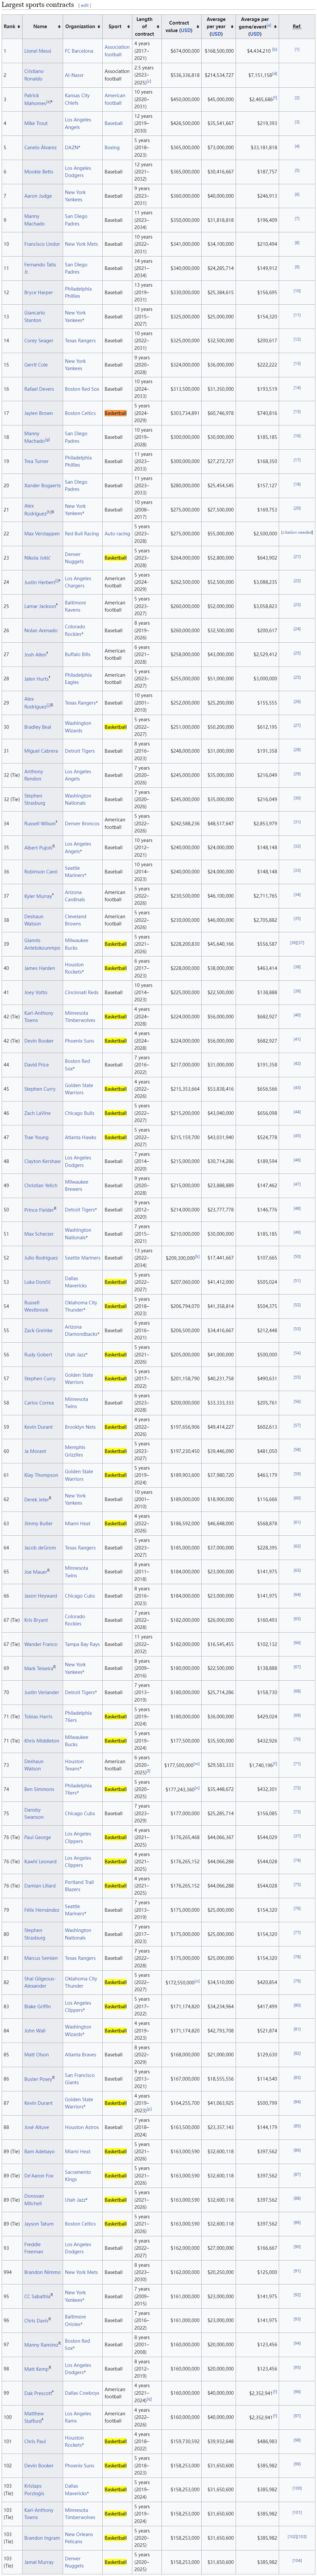317x2576 pixels.
Task: Open Al-Nassr organization link
Action: point(74,75)
